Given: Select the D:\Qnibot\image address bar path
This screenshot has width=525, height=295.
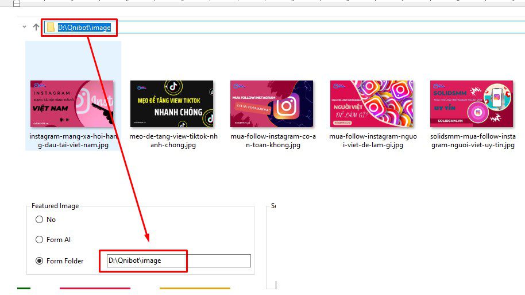Looking at the screenshot, I should (x=84, y=28).
